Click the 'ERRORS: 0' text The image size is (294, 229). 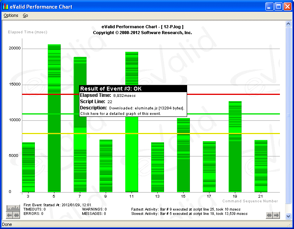(x=33, y=214)
